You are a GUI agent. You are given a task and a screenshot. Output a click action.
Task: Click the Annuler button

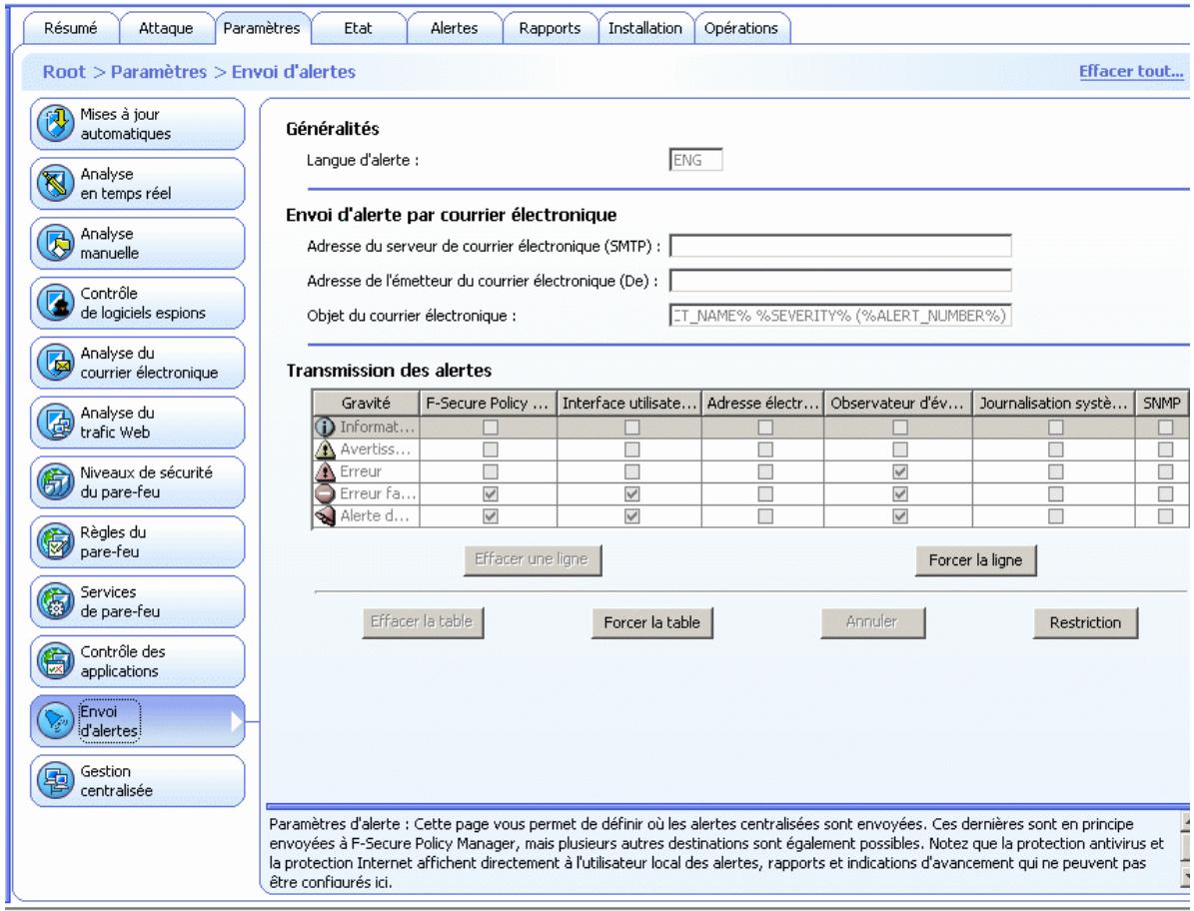point(872,621)
